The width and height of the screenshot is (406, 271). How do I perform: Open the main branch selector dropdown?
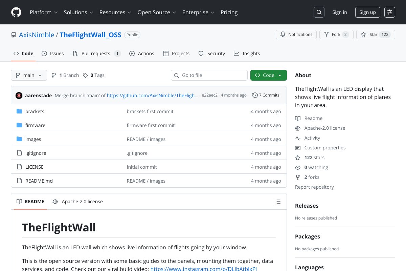[29, 75]
